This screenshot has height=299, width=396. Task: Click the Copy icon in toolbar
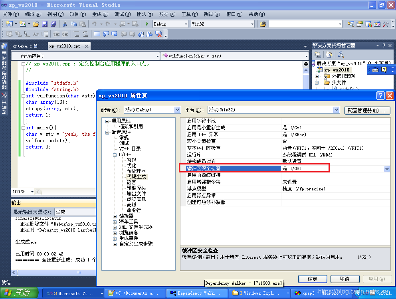tap(73, 24)
